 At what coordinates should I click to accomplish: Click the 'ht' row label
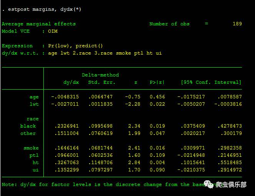(x=36, y=163)
